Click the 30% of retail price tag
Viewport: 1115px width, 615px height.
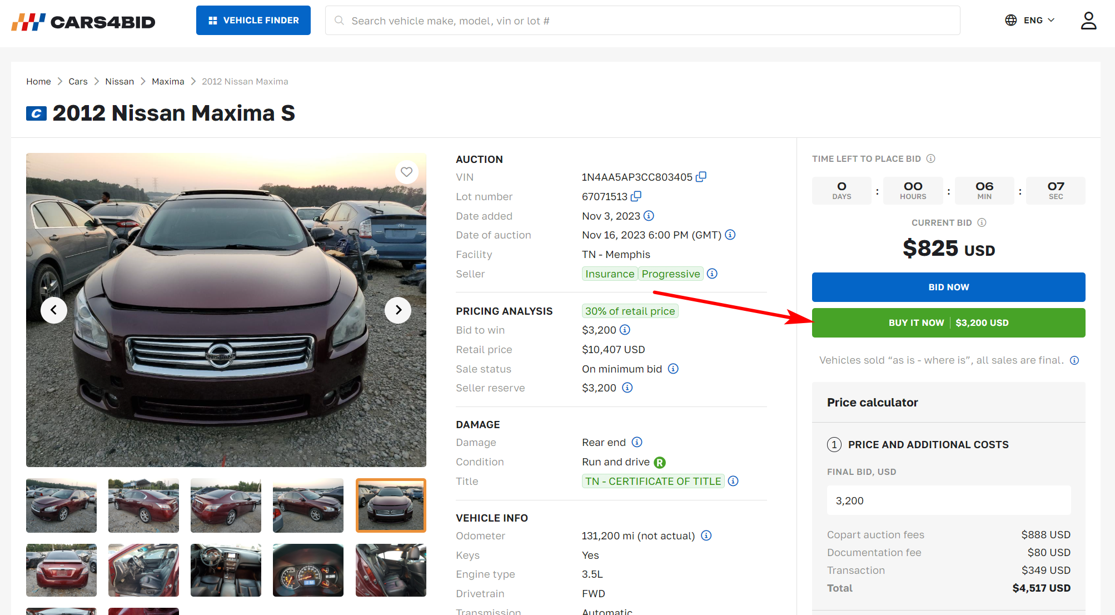[x=630, y=311]
